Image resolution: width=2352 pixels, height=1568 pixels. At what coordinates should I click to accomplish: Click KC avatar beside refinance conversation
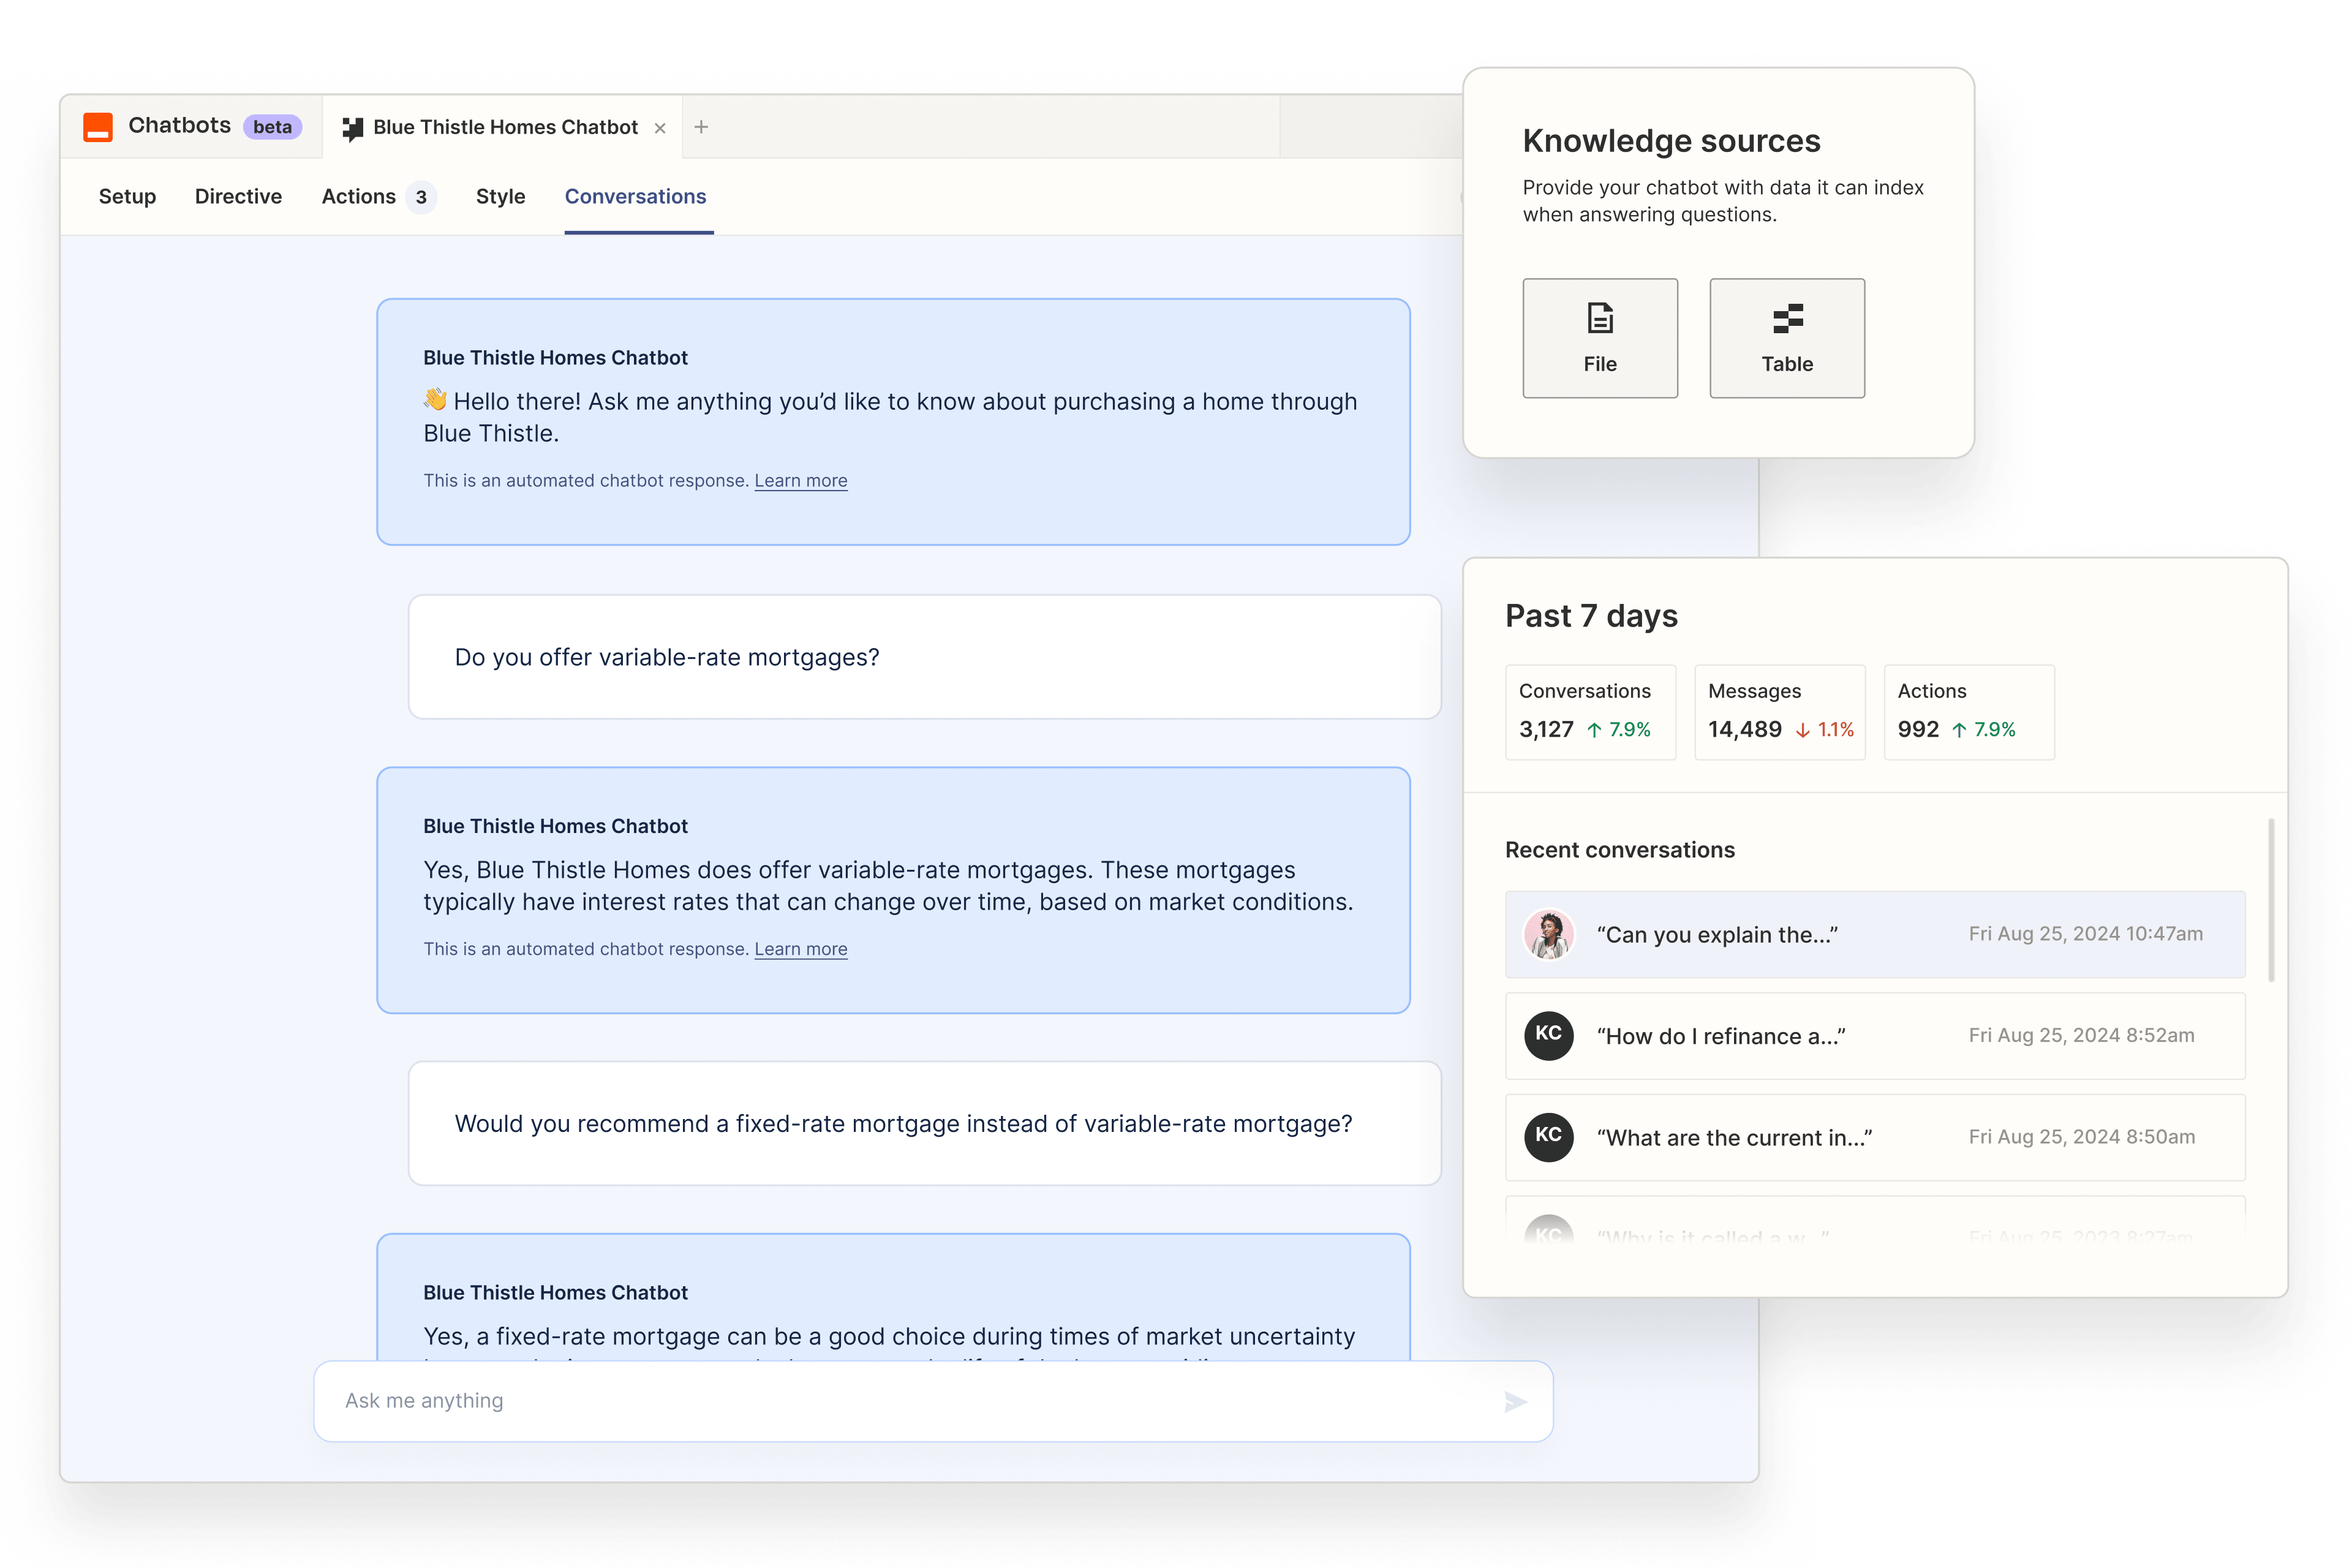click(x=1548, y=1035)
